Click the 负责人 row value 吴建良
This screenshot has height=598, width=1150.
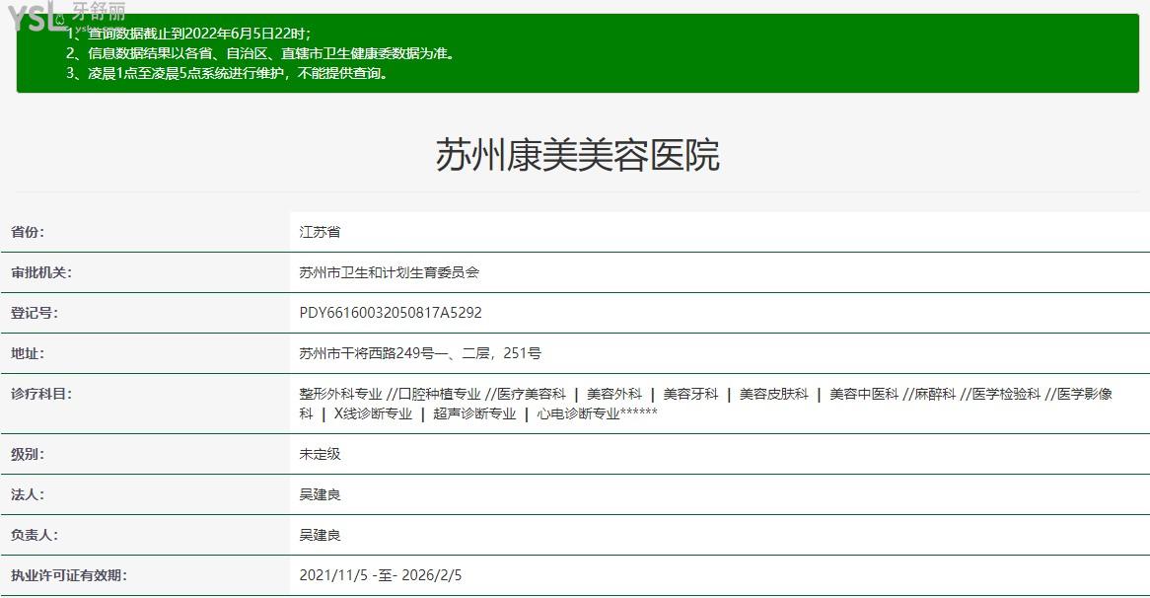click(320, 535)
